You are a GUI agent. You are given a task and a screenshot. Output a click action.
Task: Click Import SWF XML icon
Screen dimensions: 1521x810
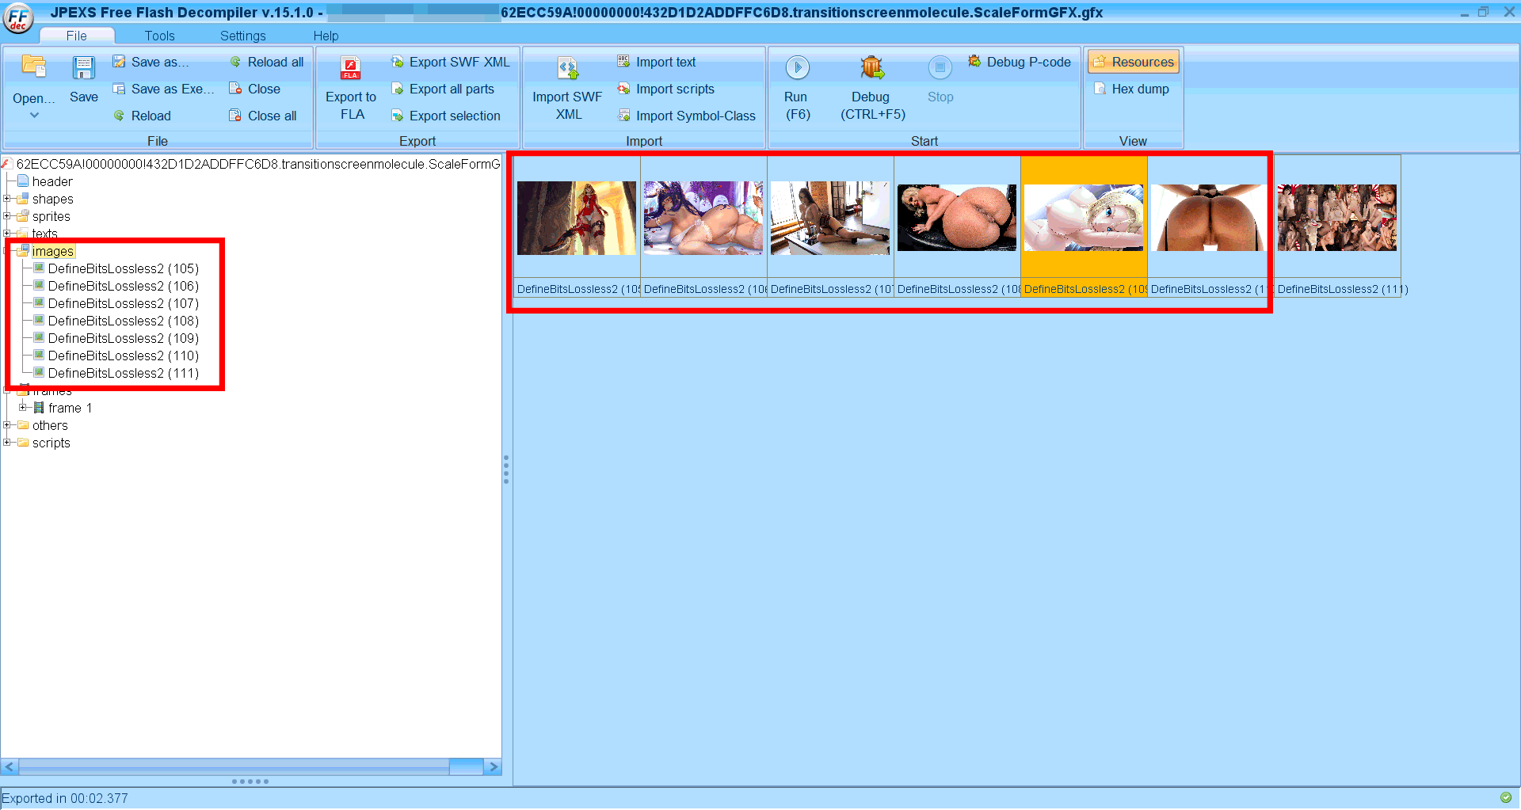pyautogui.click(x=568, y=68)
